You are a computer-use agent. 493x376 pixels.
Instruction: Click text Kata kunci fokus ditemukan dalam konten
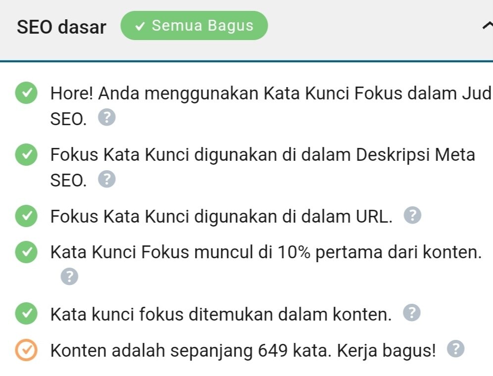(221, 314)
